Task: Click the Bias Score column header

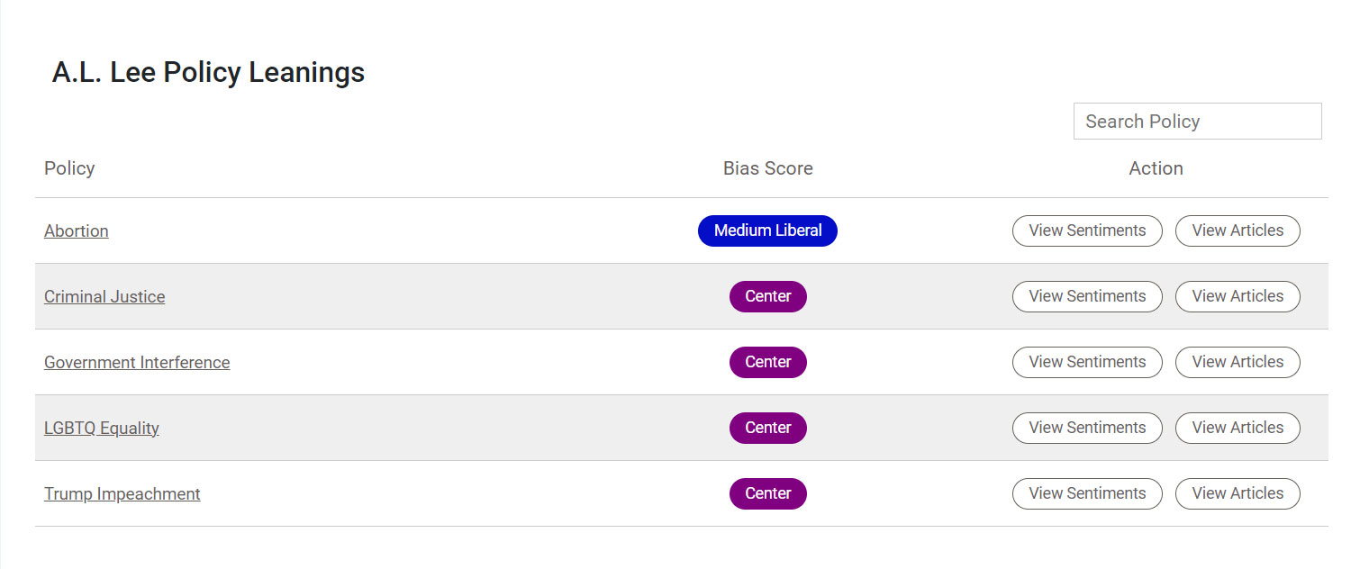Action: pyautogui.click(x=767, y=168)
